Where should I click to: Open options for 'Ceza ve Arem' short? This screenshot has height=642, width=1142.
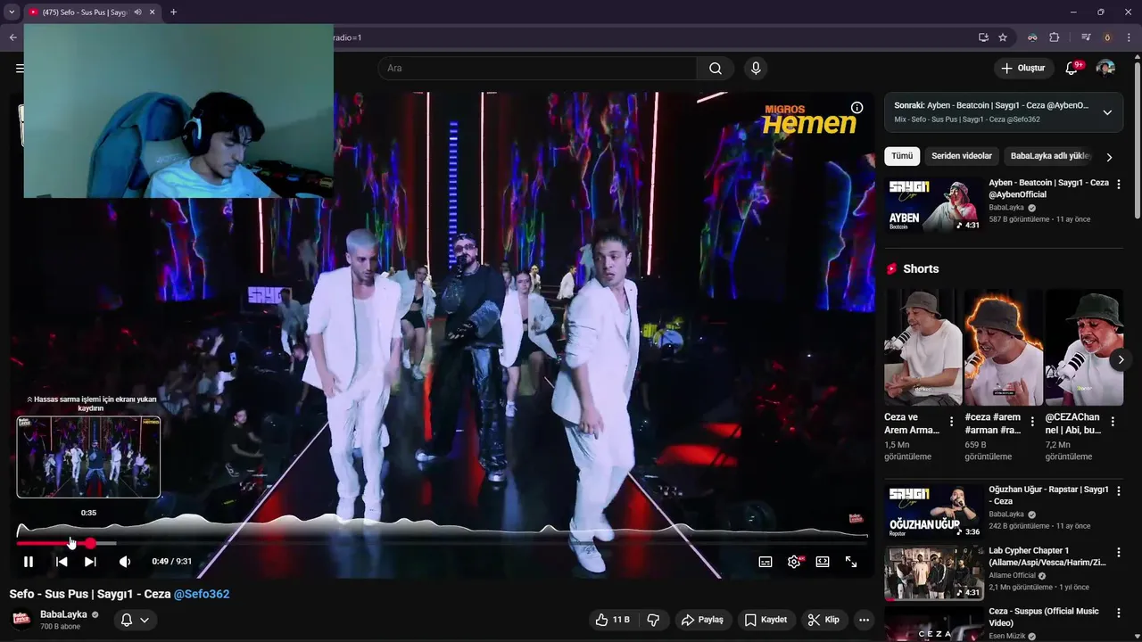(951, 422)
